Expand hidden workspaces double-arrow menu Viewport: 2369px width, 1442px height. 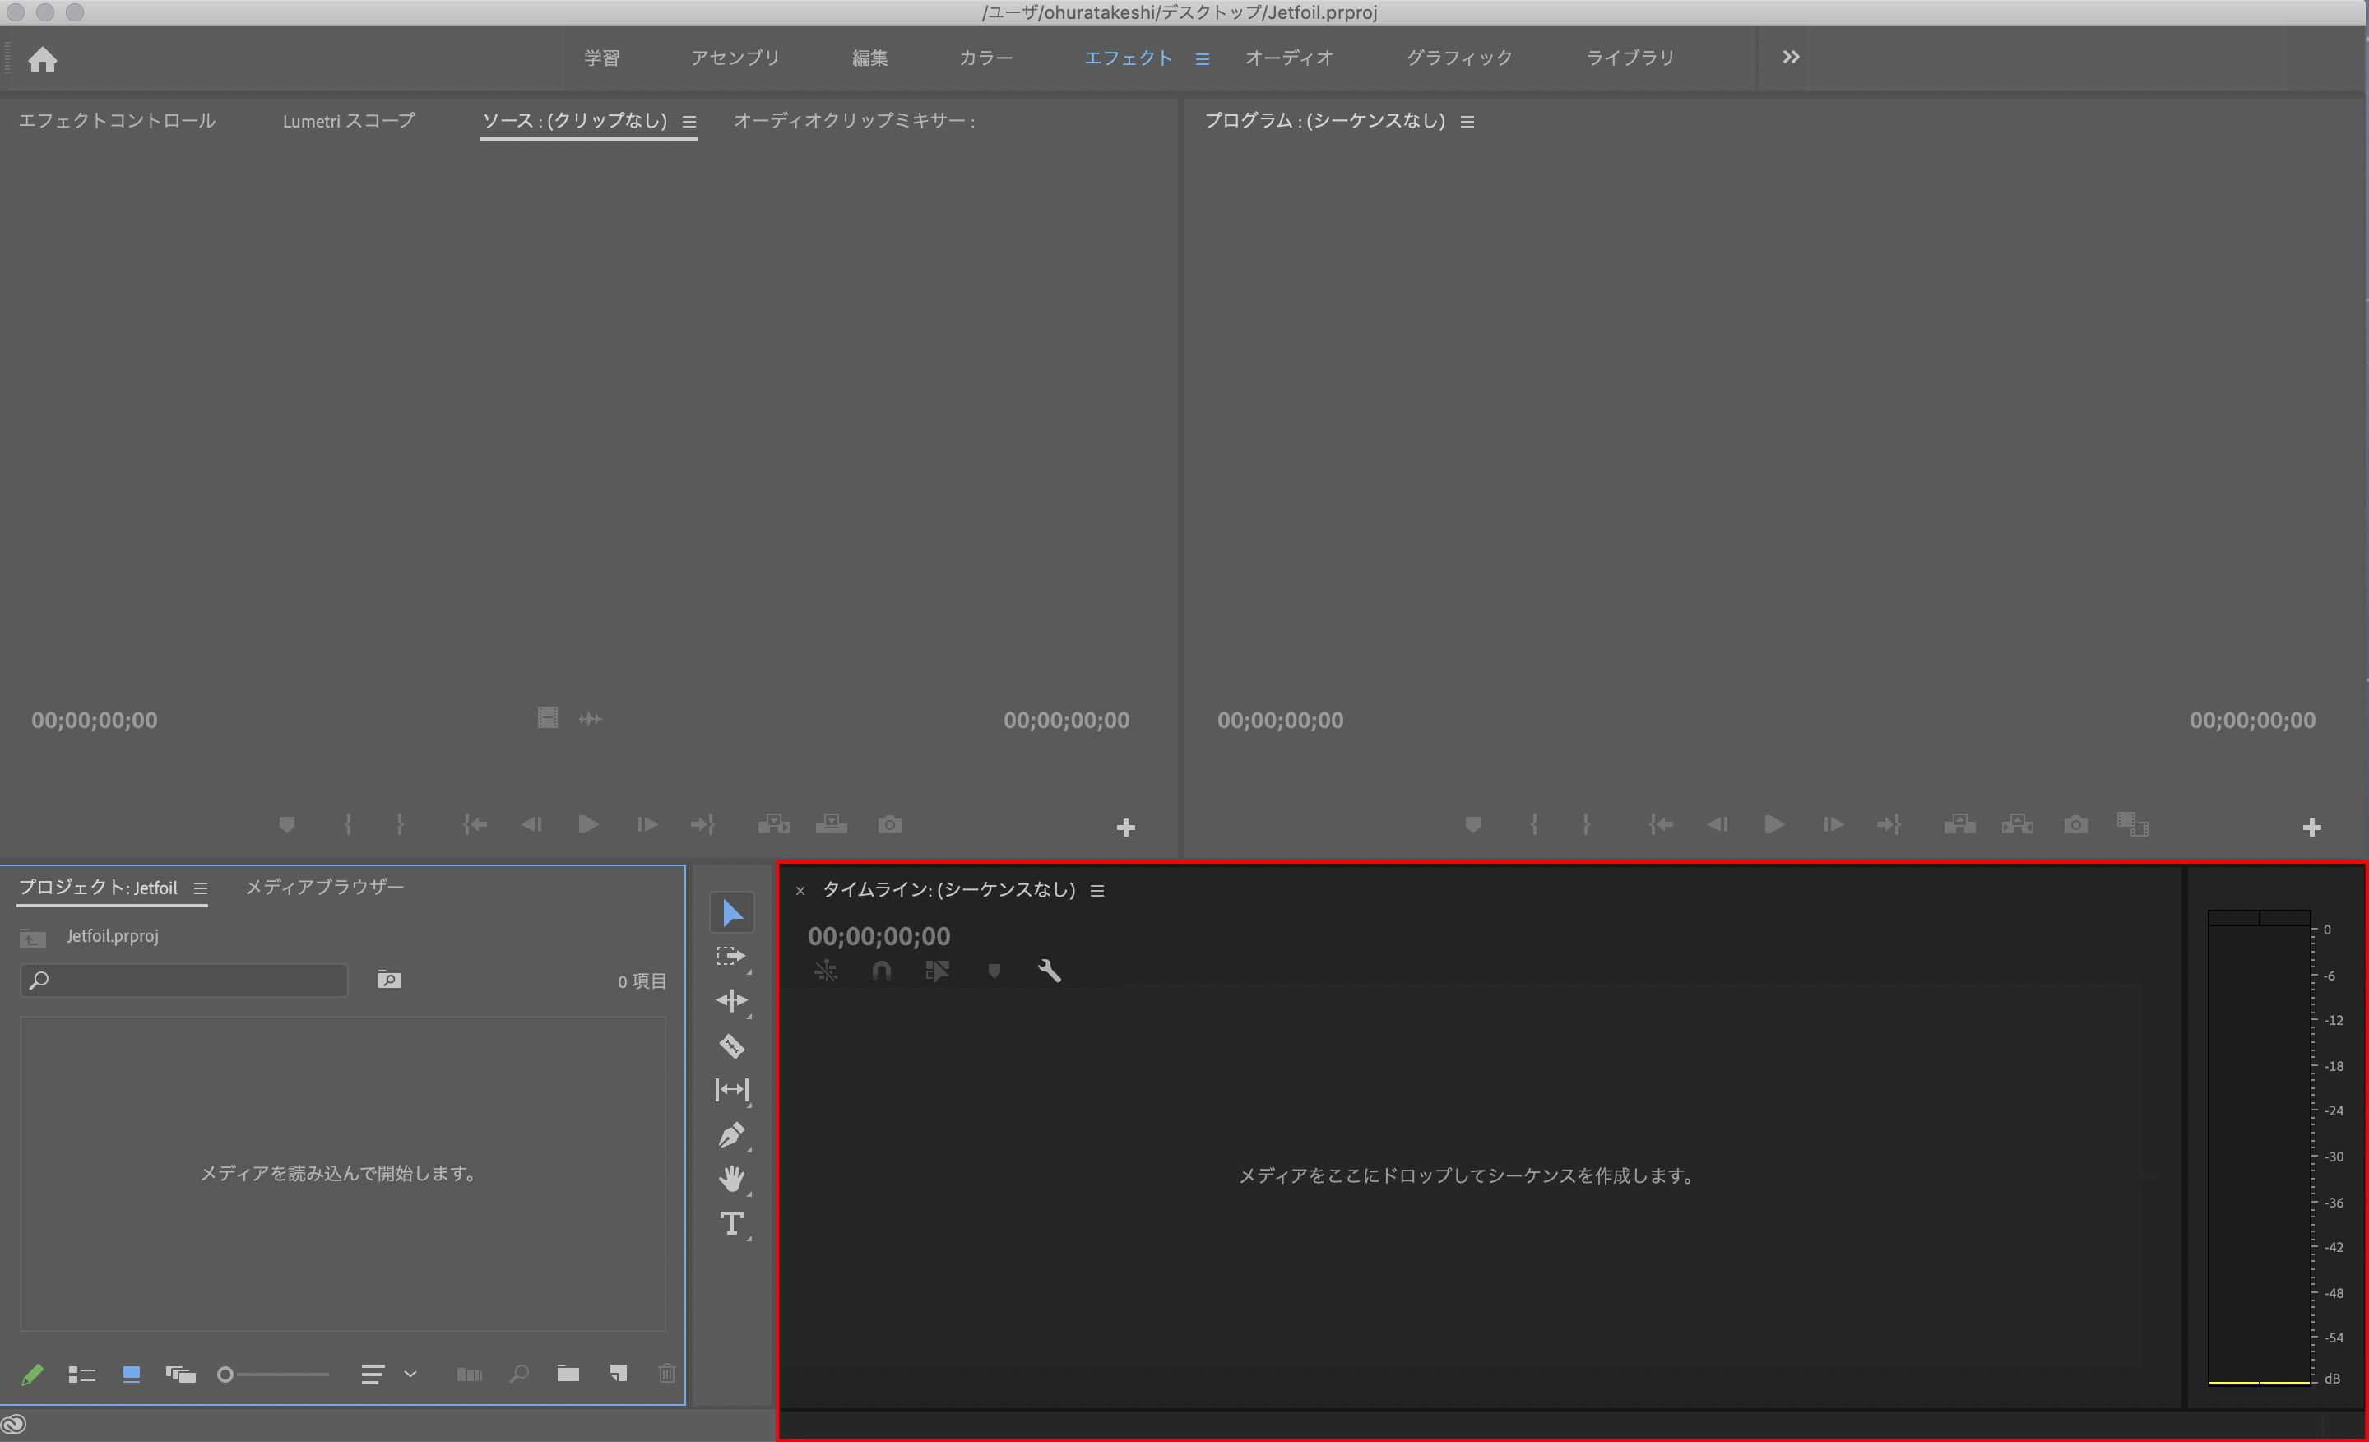pyautogui.click(x=1790, y=58)
